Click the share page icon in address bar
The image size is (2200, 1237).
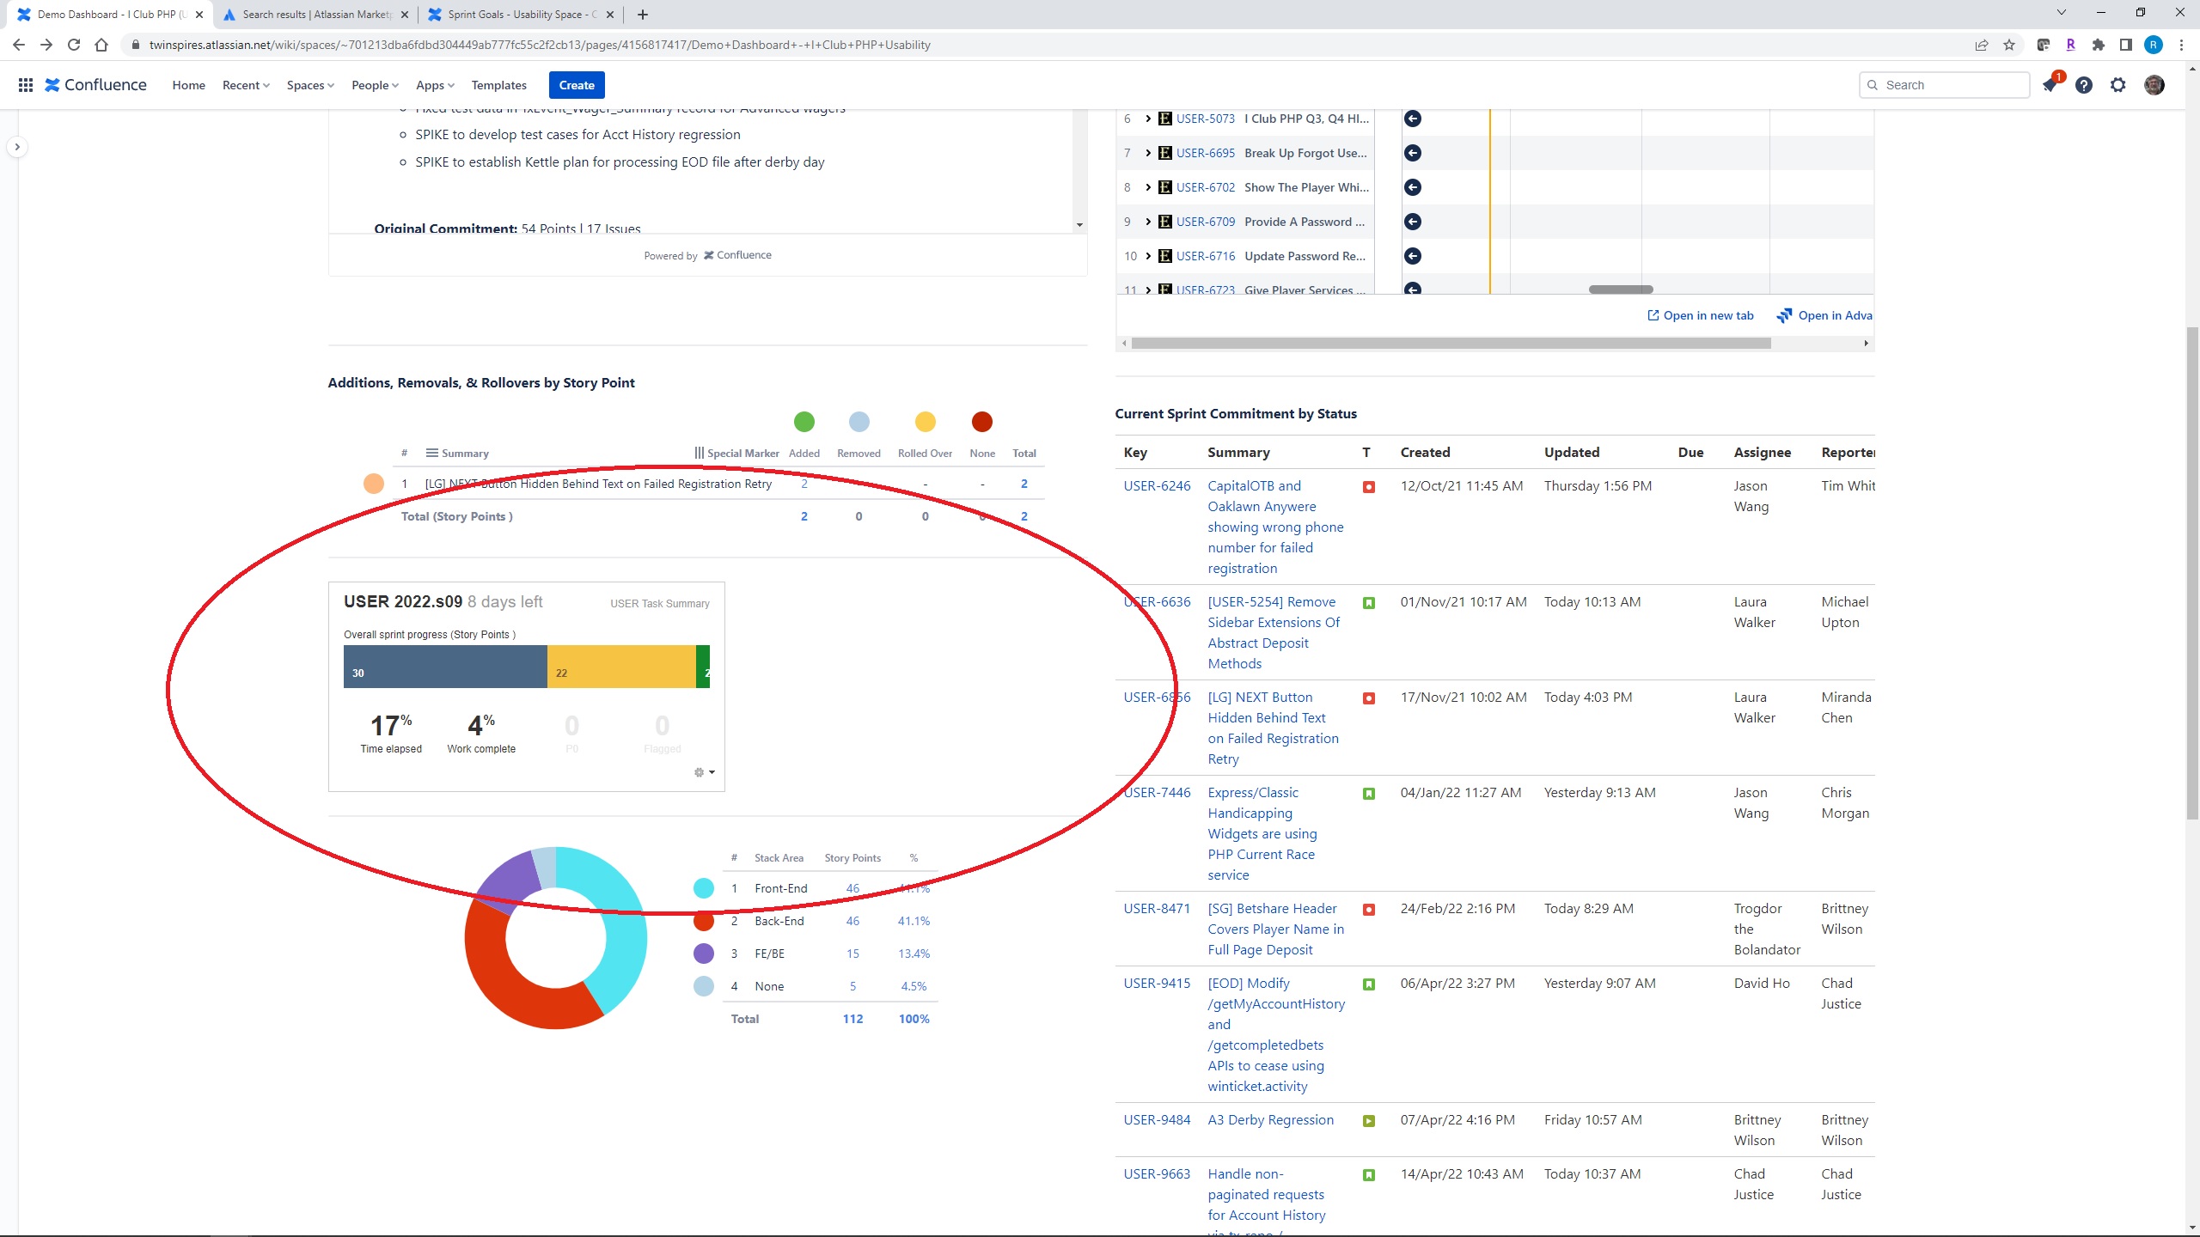(x=1982, y=45)
